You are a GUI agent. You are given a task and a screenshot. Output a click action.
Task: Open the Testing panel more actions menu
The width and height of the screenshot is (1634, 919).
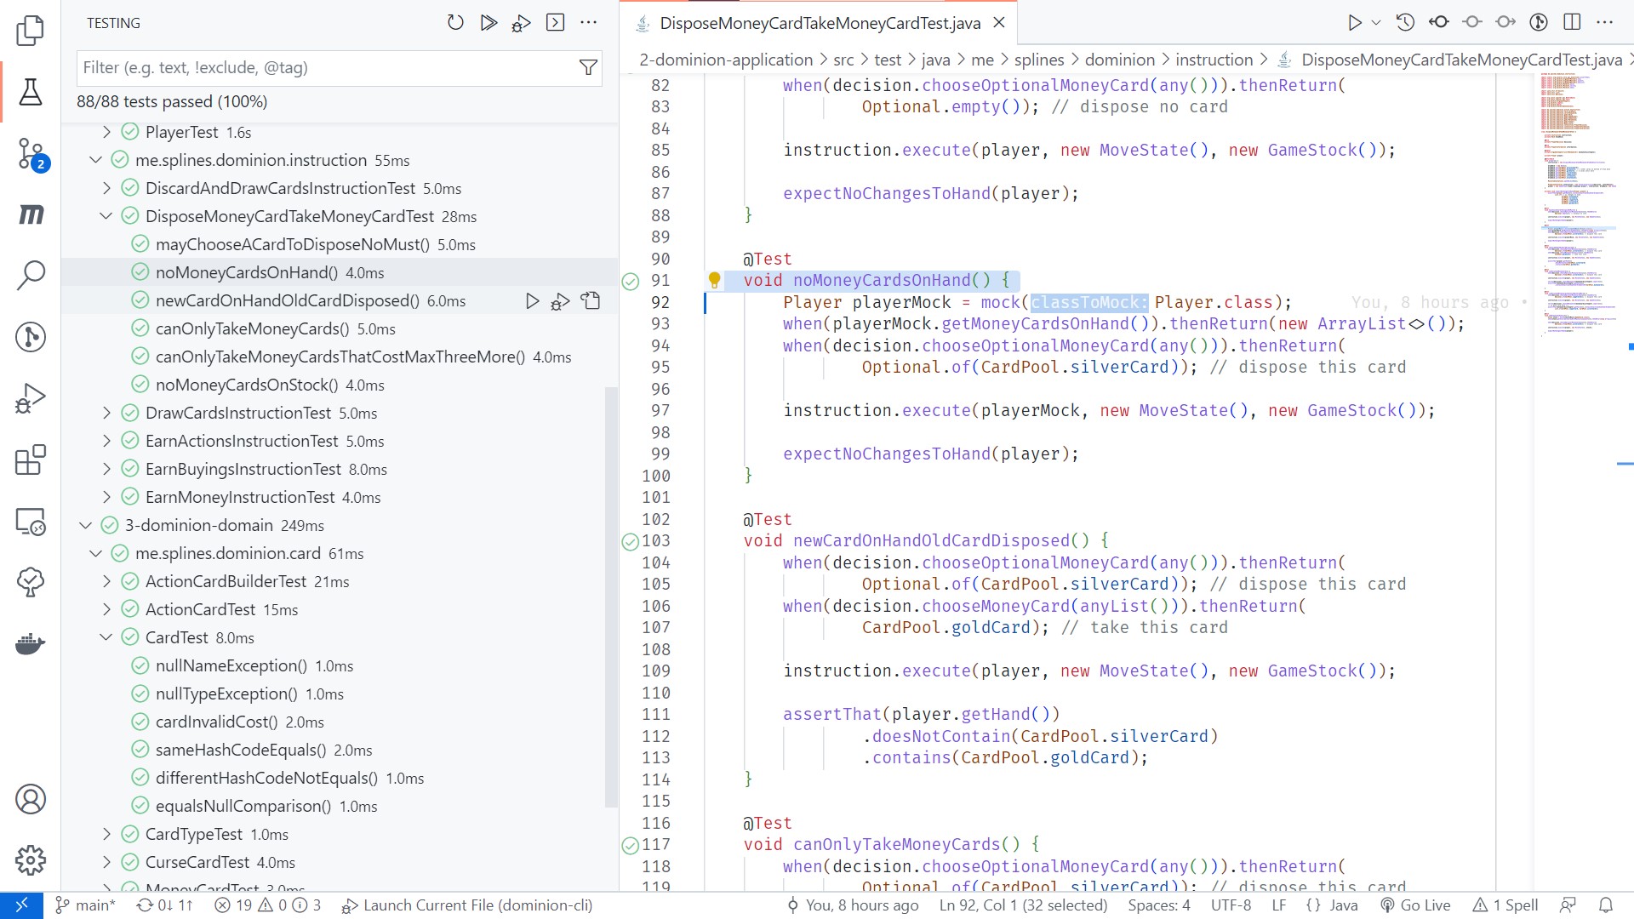point(588,23)
